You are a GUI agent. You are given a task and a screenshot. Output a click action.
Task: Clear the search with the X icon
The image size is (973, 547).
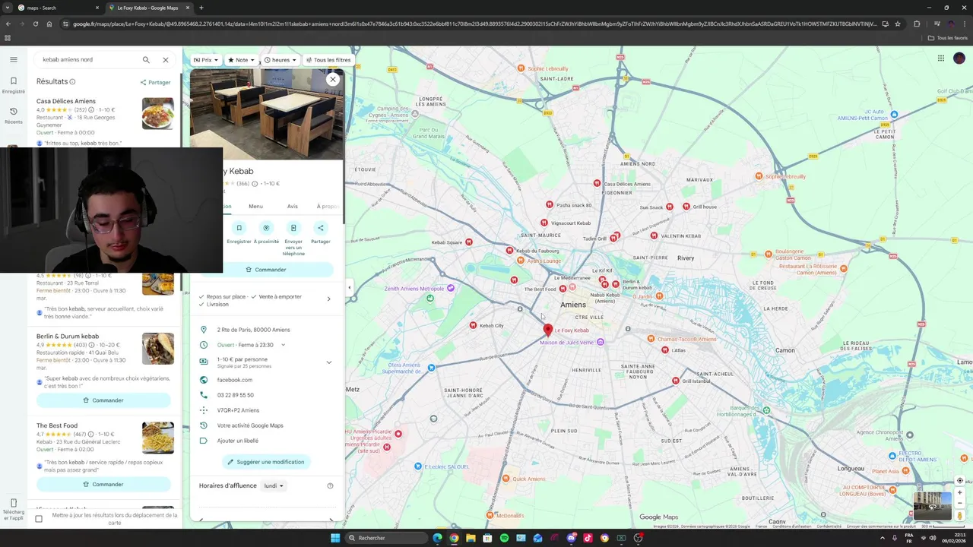[165, 59]
